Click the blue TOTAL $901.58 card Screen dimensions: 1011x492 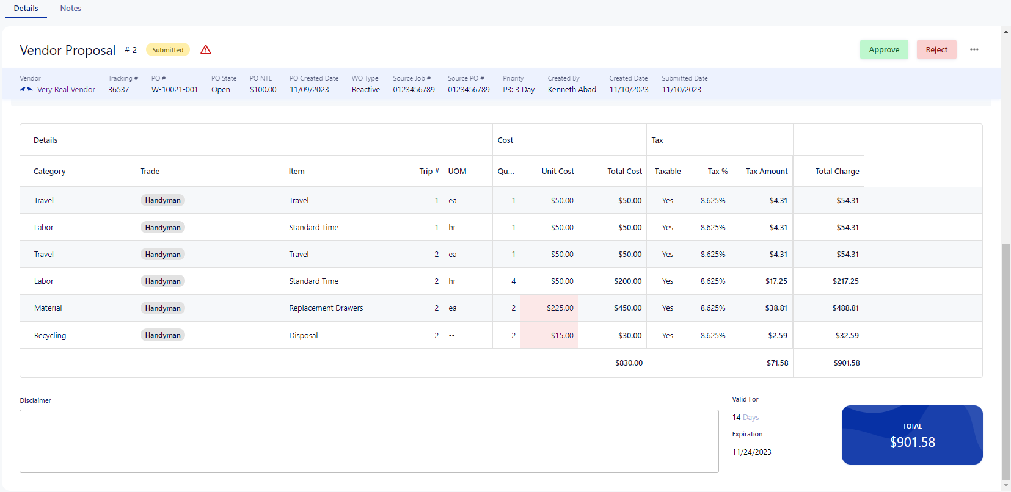912,435
